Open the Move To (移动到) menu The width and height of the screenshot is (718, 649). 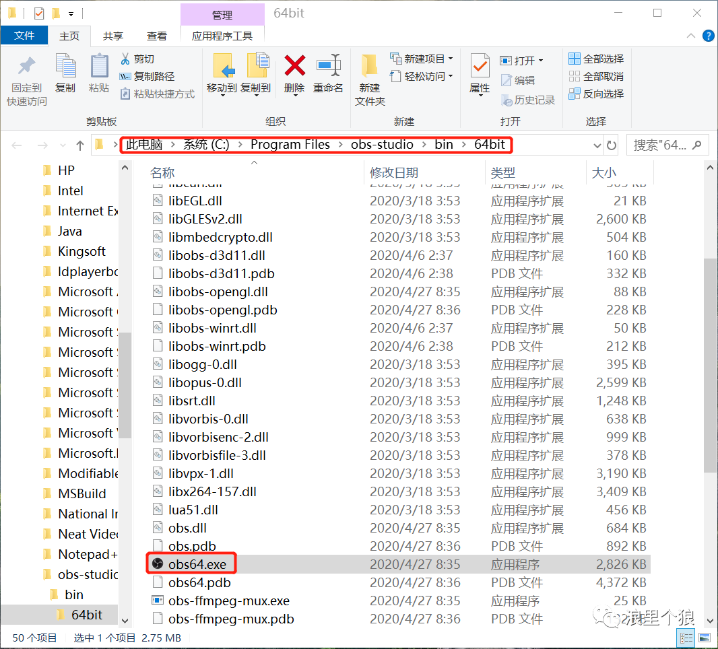pyautogui.click(x=222, y=75)
